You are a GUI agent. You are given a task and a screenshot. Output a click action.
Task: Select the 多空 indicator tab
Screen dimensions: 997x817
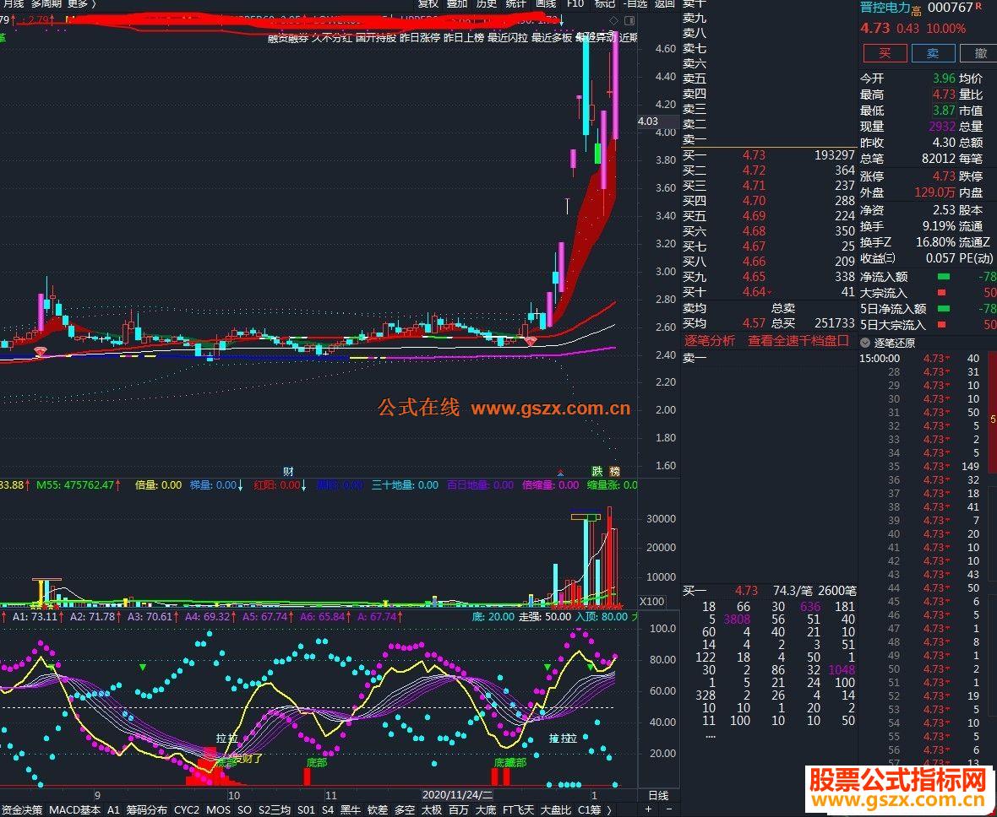point(405,810)
